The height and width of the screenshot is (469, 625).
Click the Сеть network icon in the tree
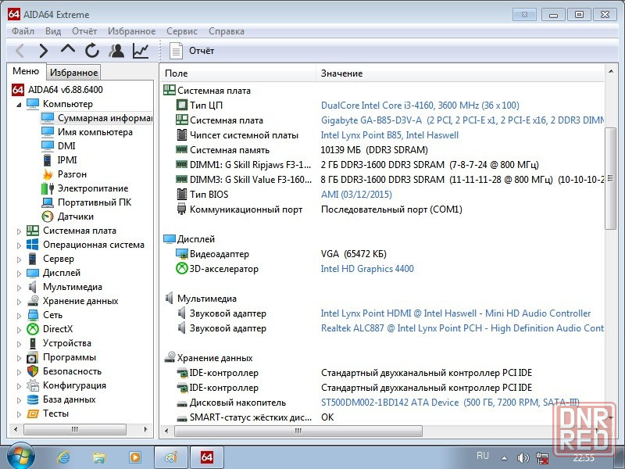33,315
